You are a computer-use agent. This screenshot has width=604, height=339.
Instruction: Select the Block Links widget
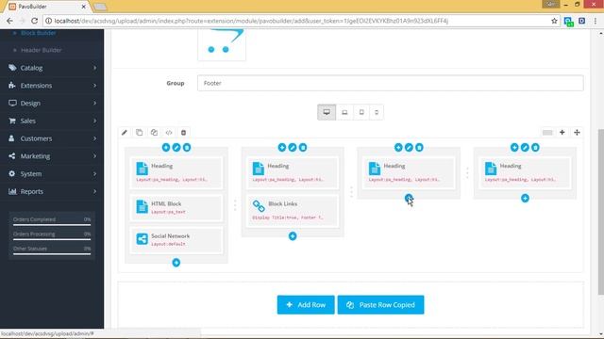point(293,211)
